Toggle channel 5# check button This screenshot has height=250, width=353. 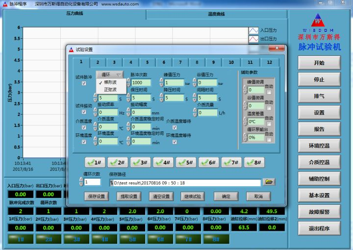186,162
